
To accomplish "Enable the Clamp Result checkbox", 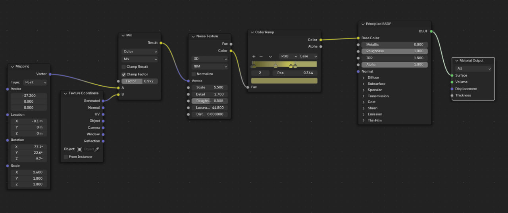I will (x=124, y=67).
